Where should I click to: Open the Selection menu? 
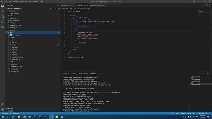(16, 2)
